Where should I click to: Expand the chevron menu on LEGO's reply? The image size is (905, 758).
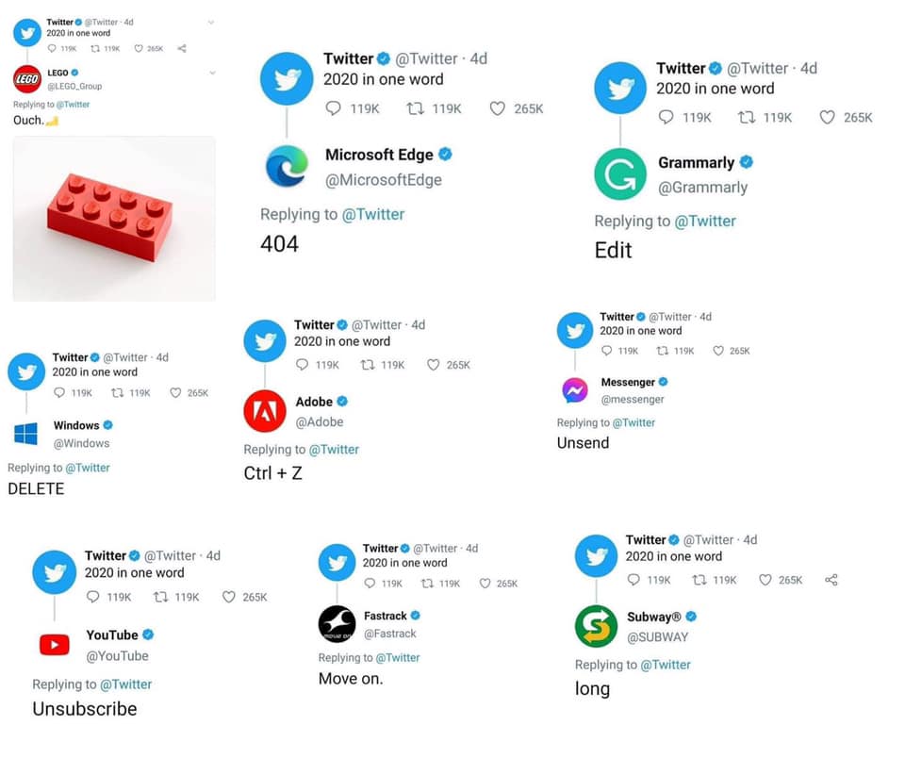pos(211,72)
